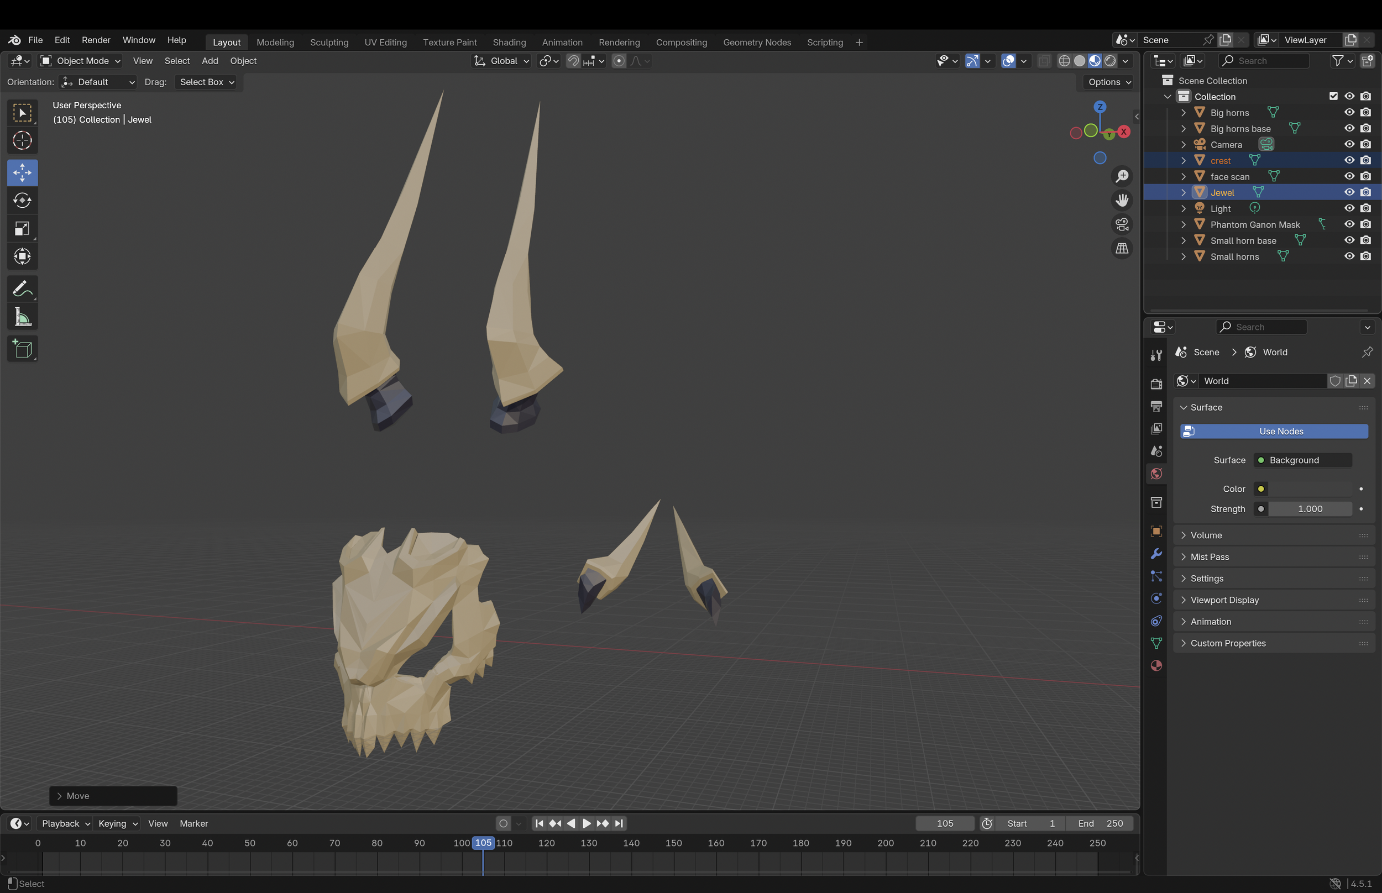Switch to the Geometry Nodes workspace
The height and width of the screenshot is (893, 1382).
coord(757,43)
